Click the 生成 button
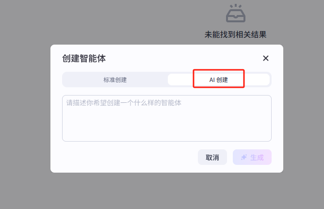The image size is (324, 209). point(252,157)
